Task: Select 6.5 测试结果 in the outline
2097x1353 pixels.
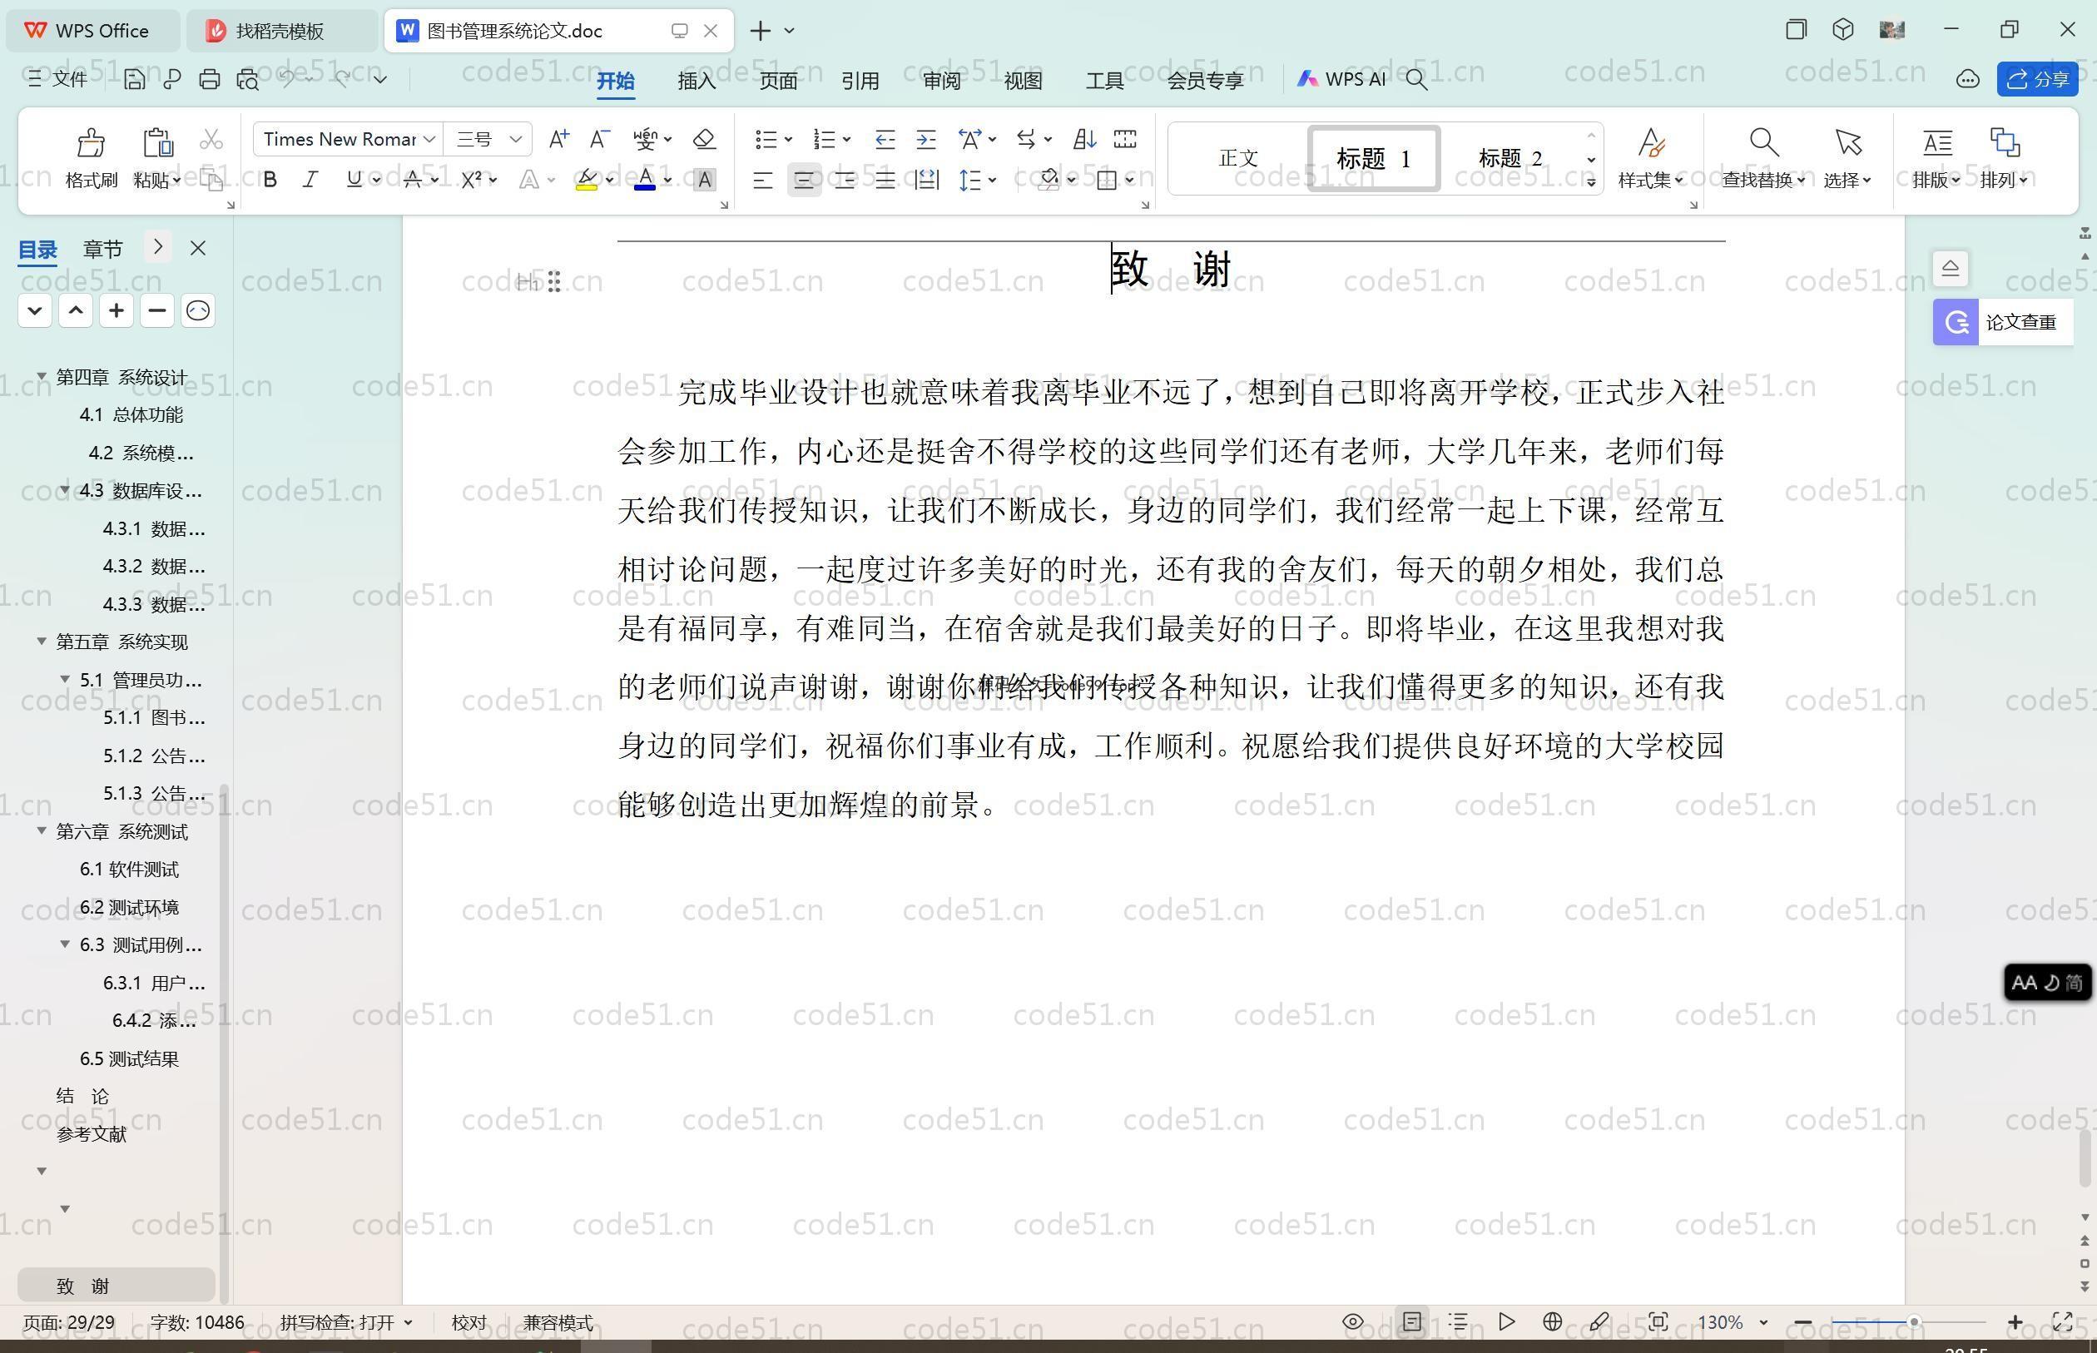Action: pyautogui.click(x=129, y=1058)
